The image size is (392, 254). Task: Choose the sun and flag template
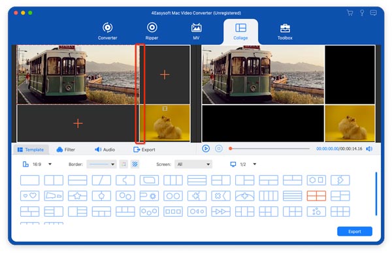[x=149, y=195]
